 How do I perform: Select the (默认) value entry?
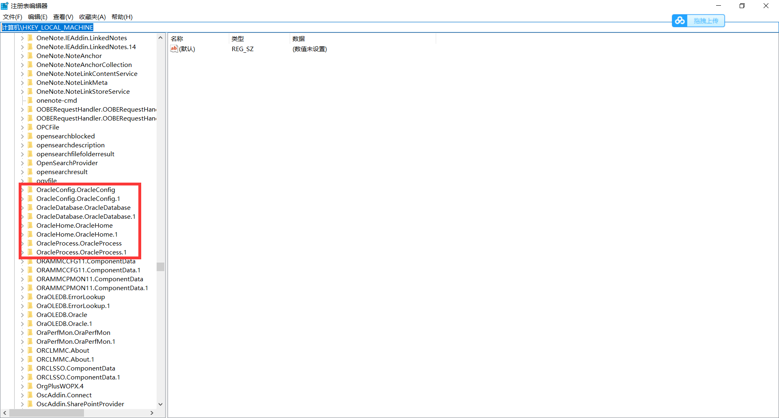(x=187, y=49)
